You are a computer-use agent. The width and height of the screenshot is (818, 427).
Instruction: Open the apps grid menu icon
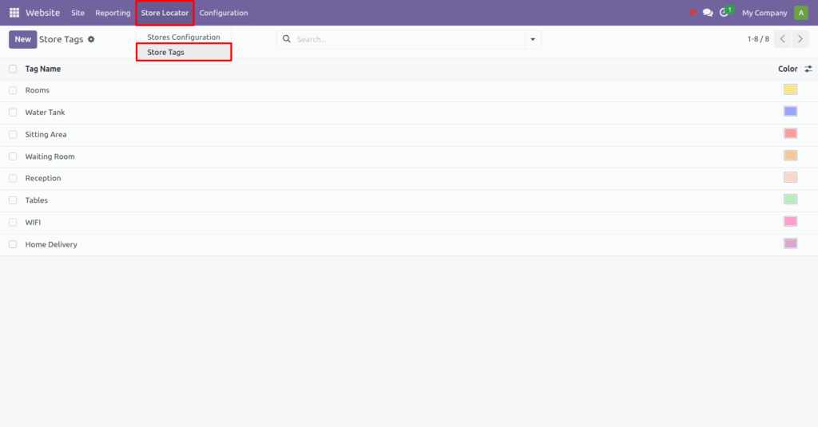[x=14, y=13]
